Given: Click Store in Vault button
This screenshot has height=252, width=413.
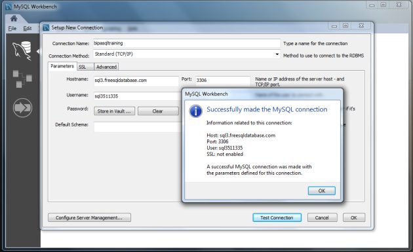Looking at the screenshot, I should click(114, 111).
